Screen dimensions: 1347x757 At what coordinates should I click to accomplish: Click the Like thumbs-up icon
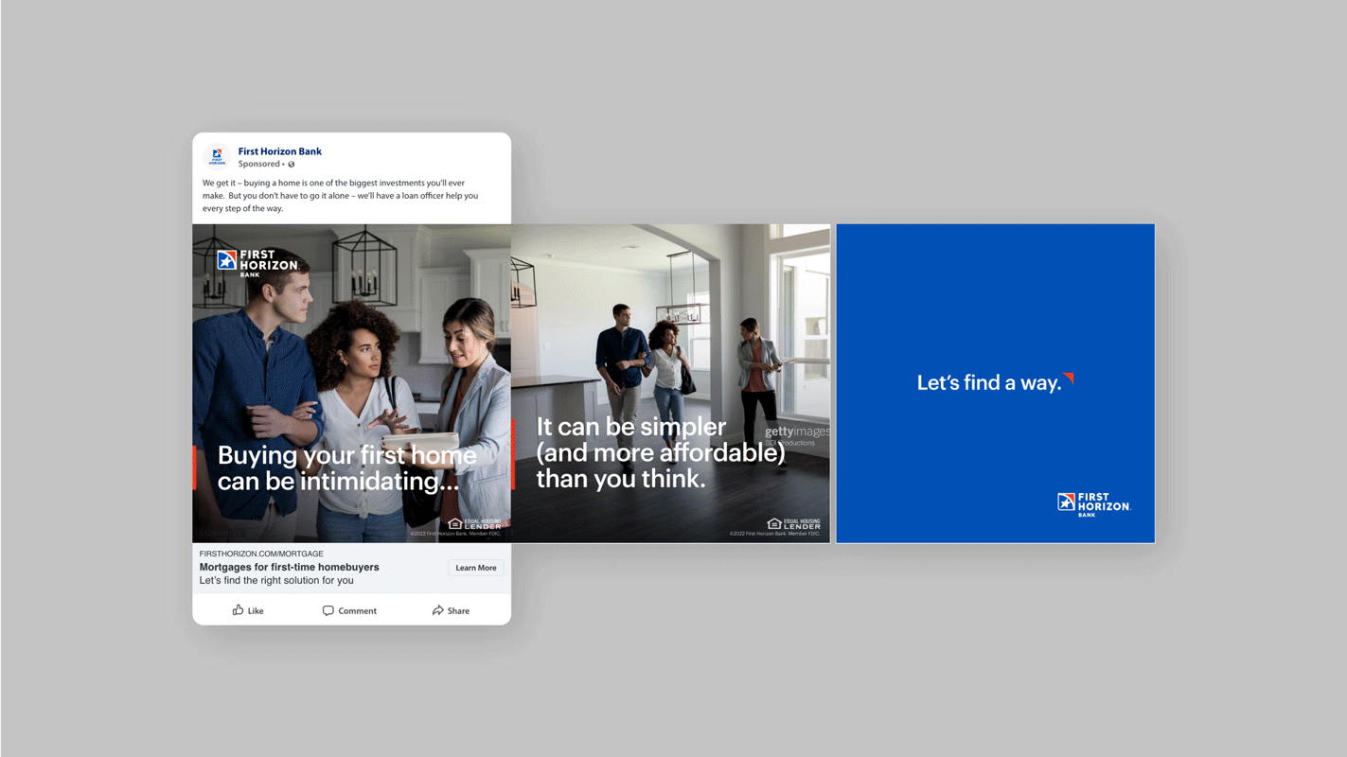(x=236, y=610)
